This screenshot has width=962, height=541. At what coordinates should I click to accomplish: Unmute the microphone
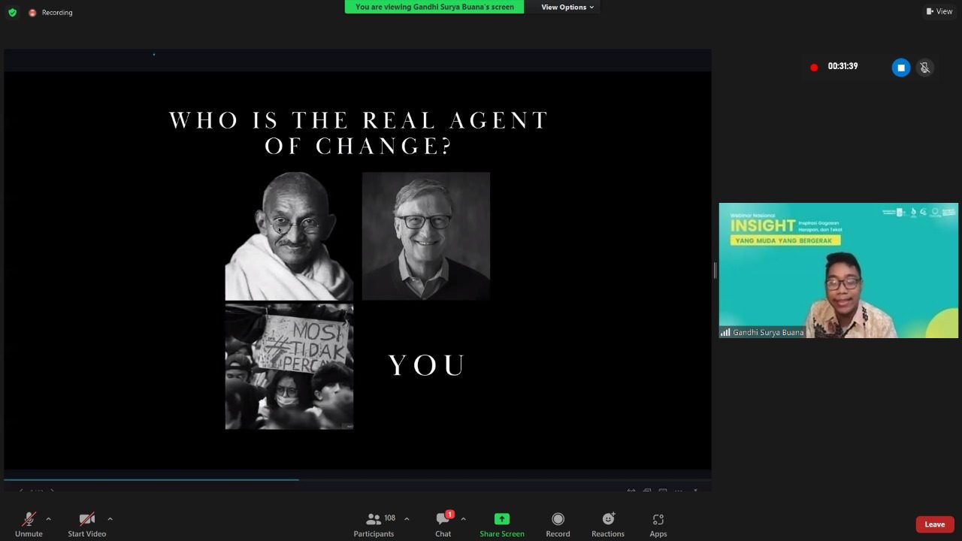point(29,524)
